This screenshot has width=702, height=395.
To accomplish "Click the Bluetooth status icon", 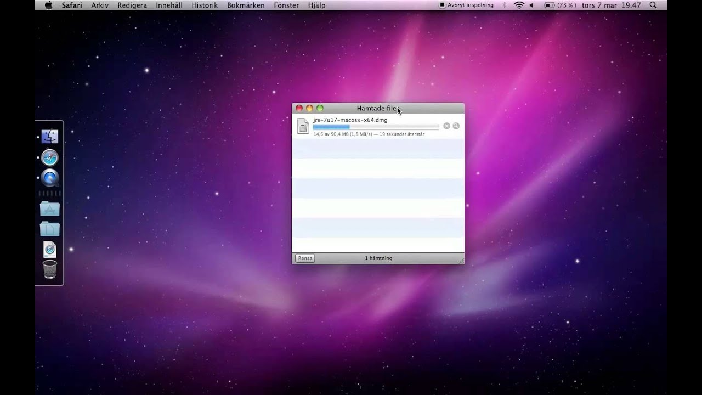I will point(505,5).
